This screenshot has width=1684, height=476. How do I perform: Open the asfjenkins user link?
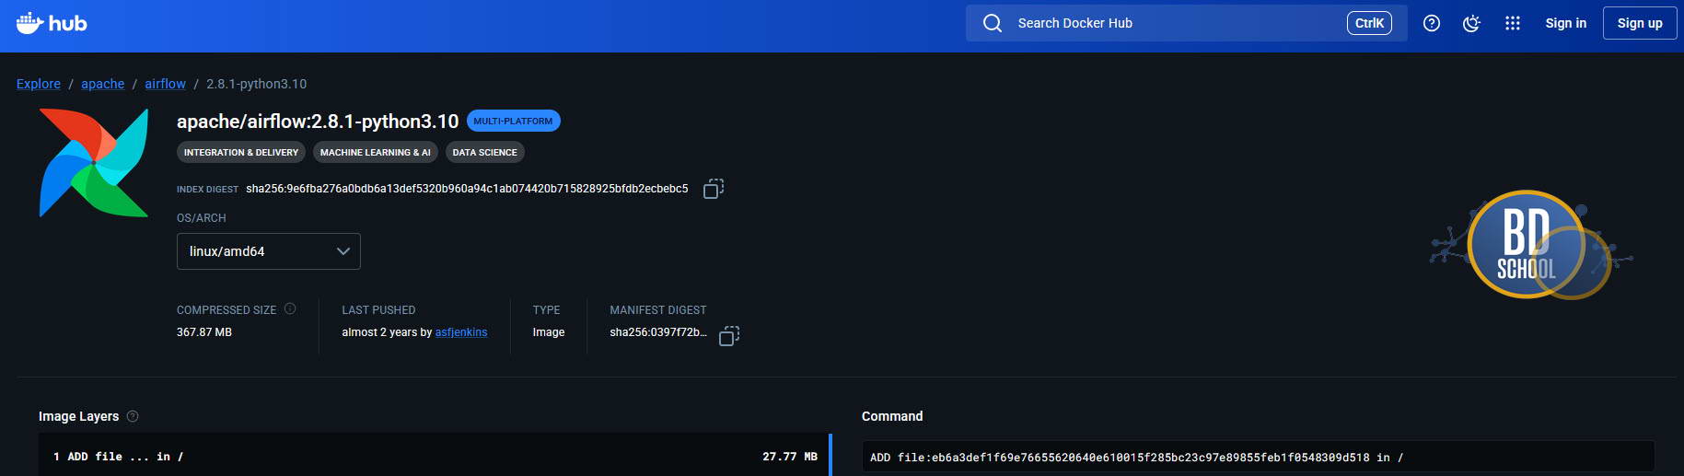coord(461,332)
